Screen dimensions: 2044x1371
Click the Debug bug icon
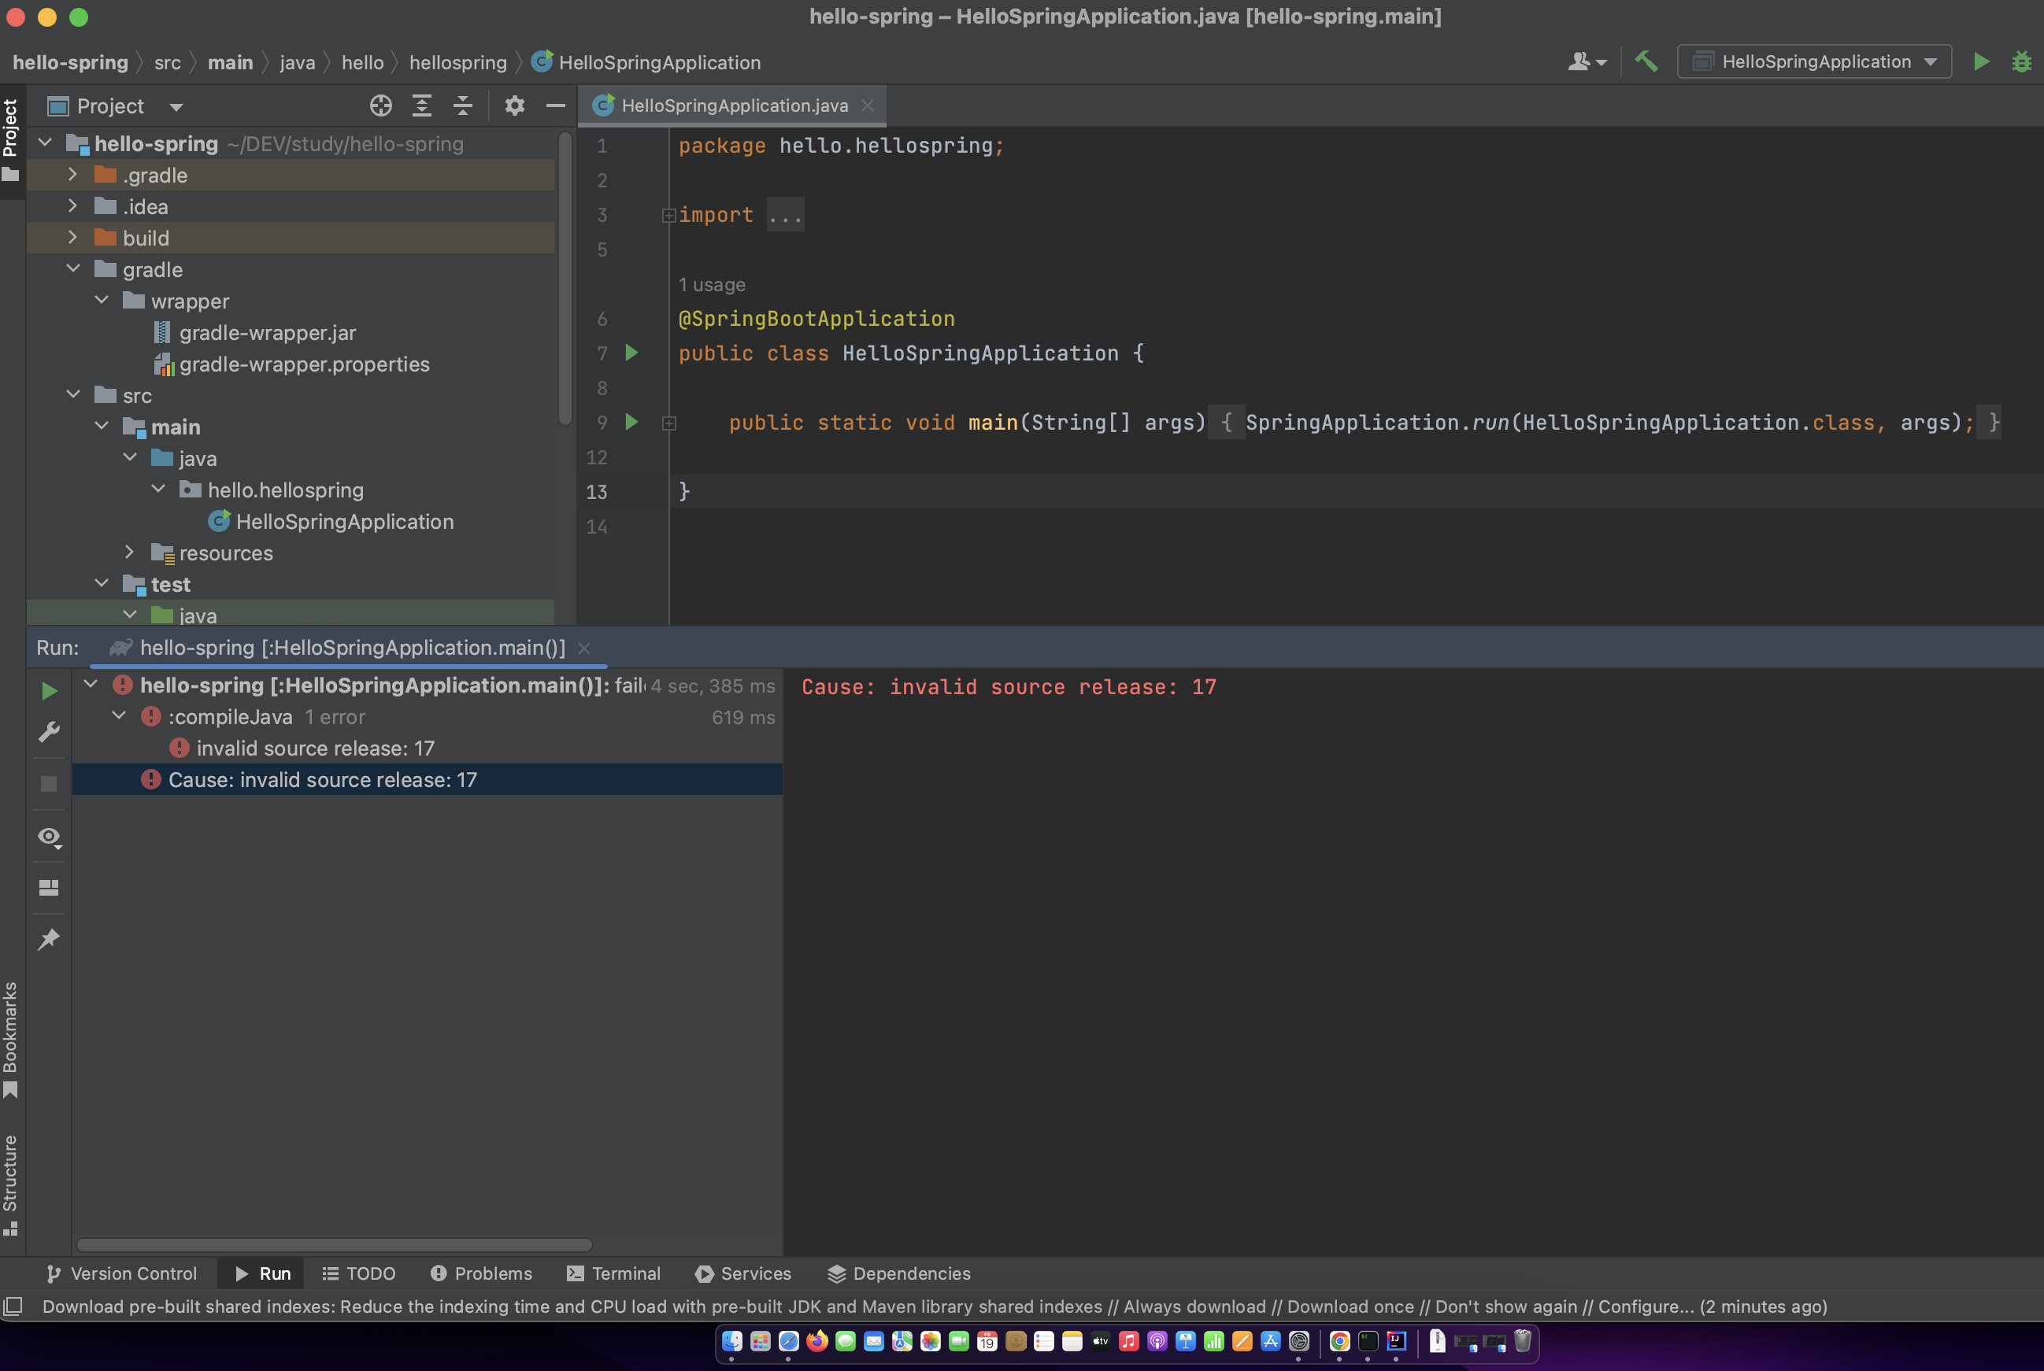[2020, 61]
